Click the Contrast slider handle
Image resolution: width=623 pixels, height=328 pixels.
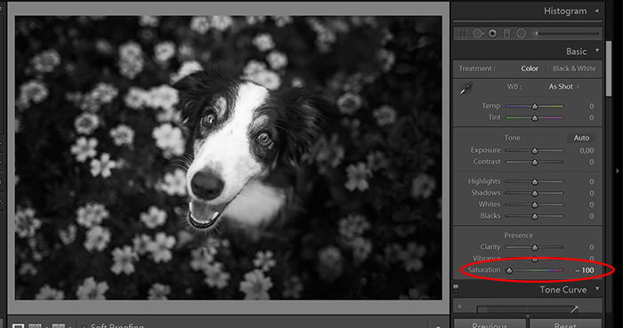pyautogui.click(x=535, y=162)
